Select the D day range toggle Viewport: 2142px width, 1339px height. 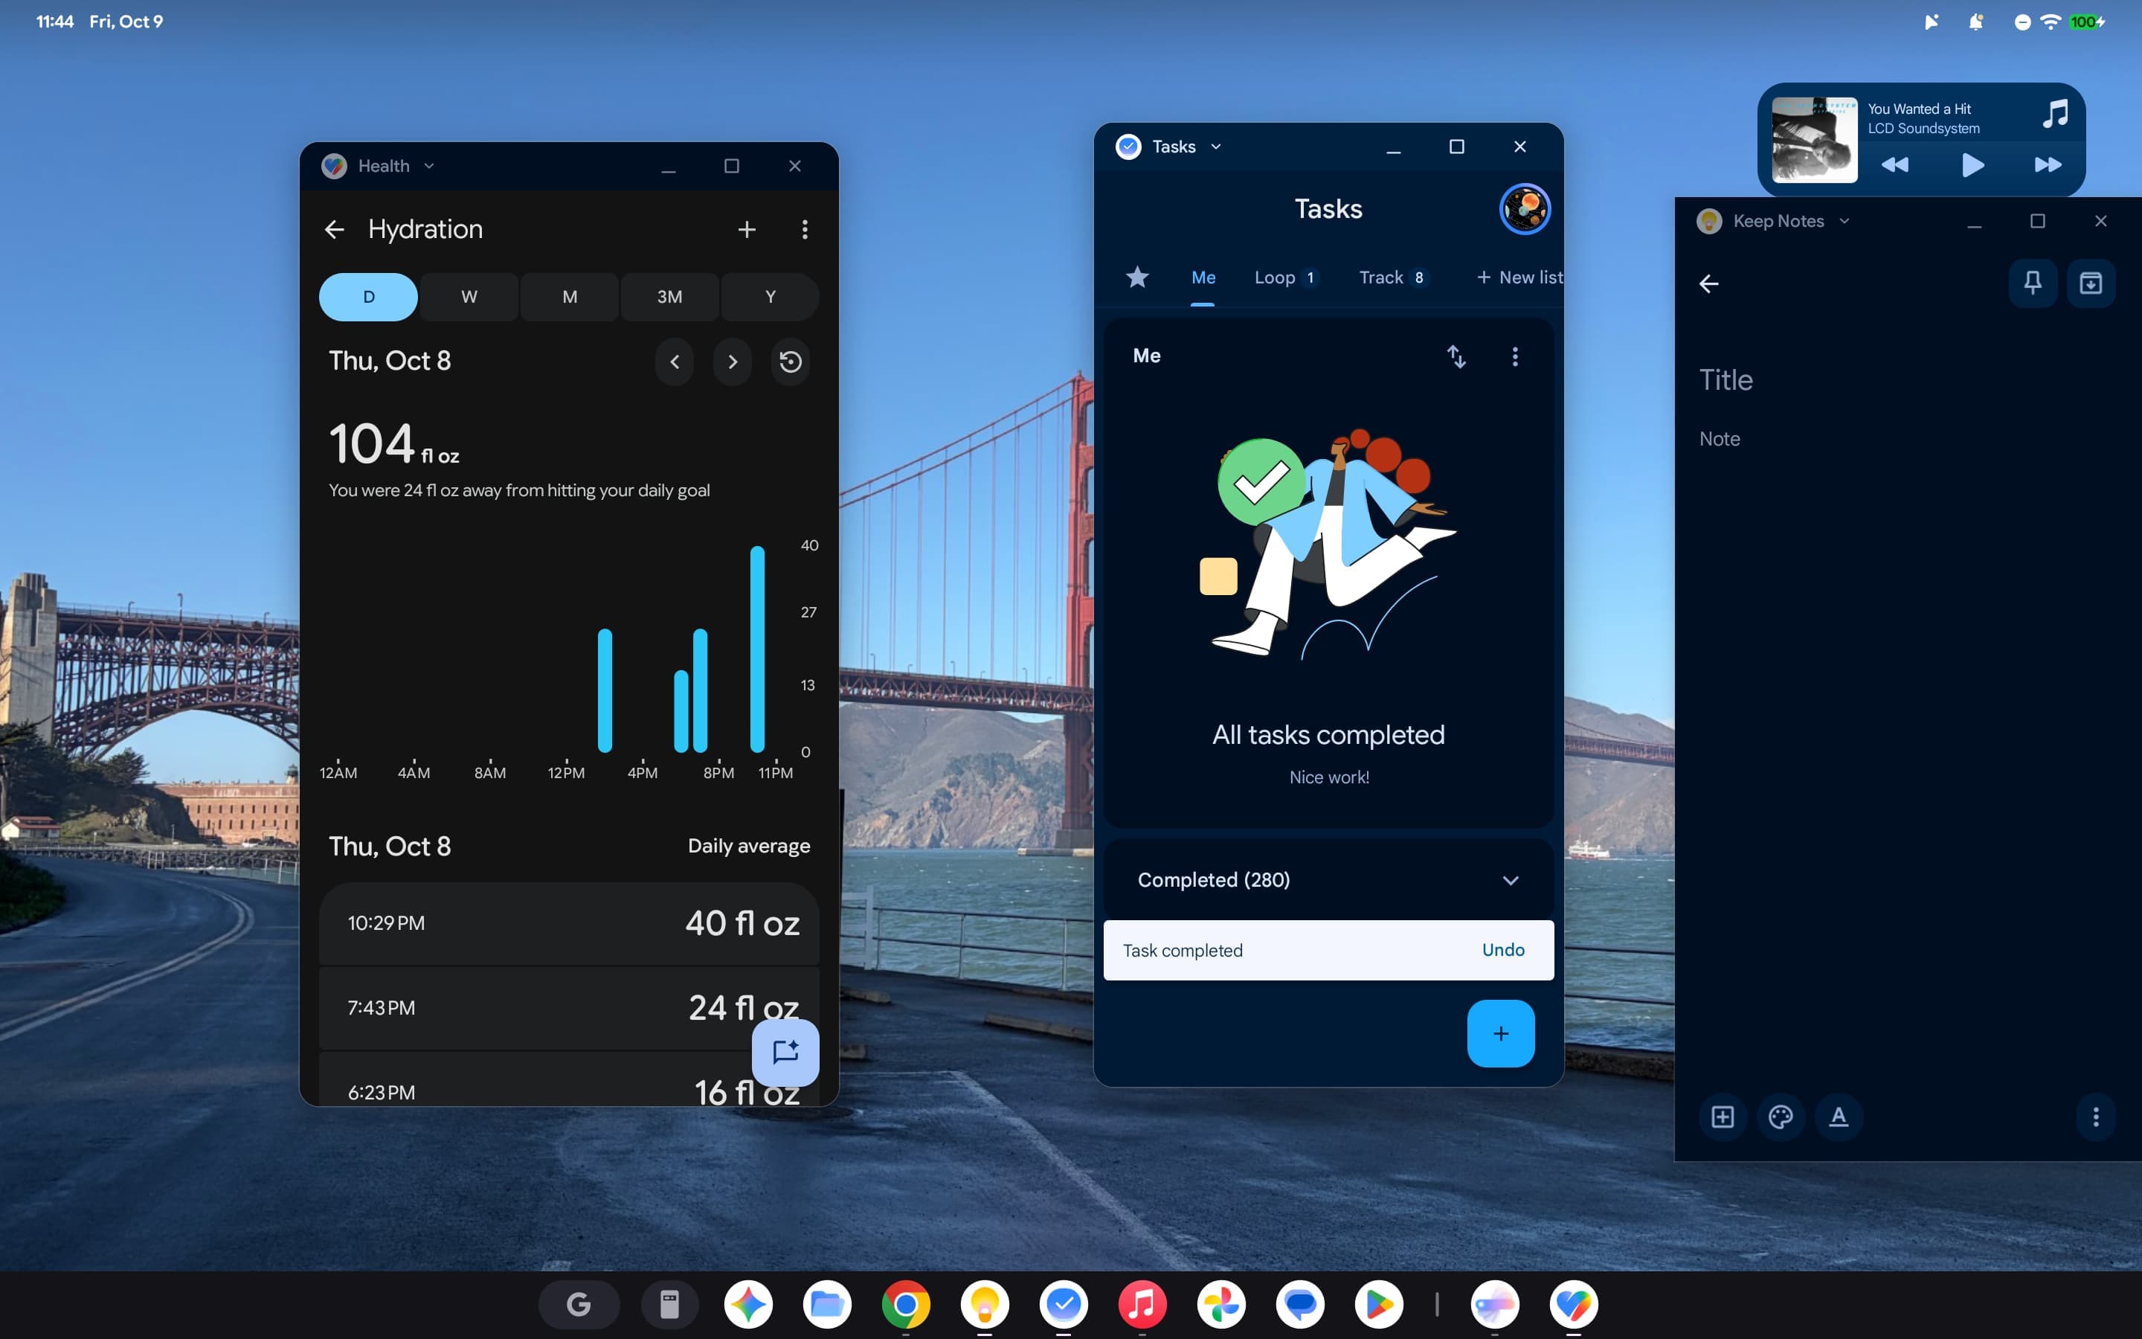pos(368,297)
